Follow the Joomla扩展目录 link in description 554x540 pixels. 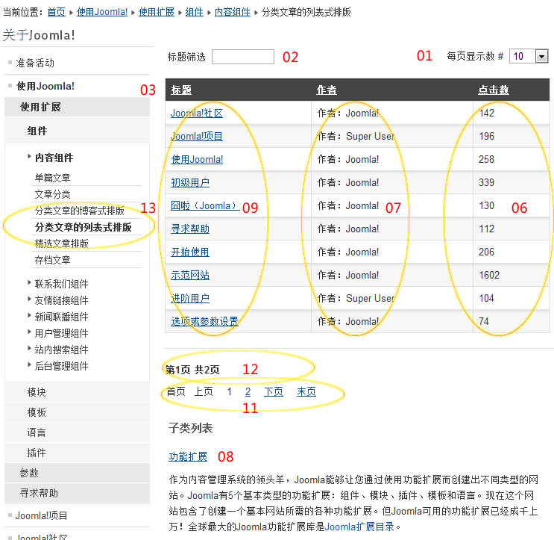coord(359,527)
